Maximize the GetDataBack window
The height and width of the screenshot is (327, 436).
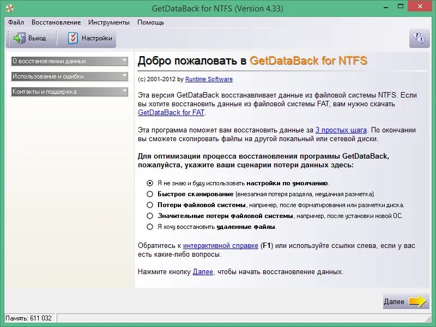(401, 7)
